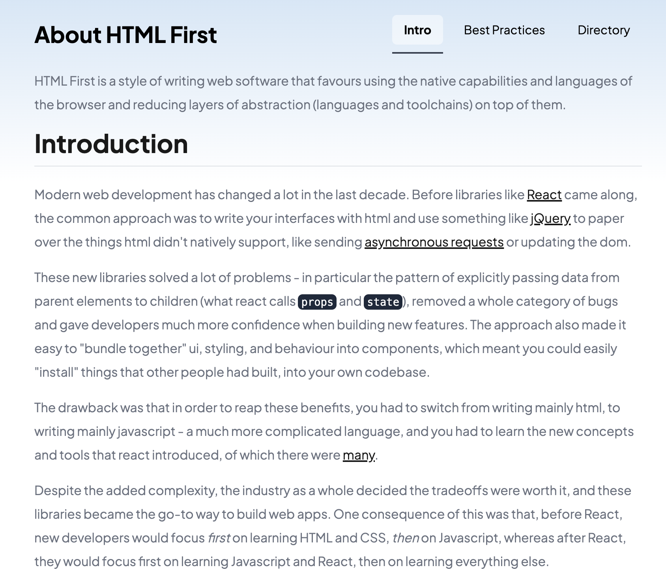Open the Best Practices tab
Screen dimensions: 666x587
click(504, 30)
